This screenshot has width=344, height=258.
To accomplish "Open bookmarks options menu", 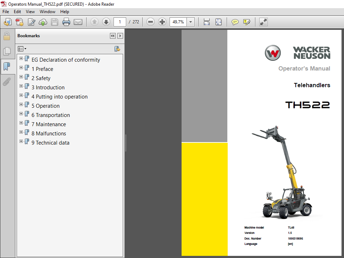I will coord(22,49).
